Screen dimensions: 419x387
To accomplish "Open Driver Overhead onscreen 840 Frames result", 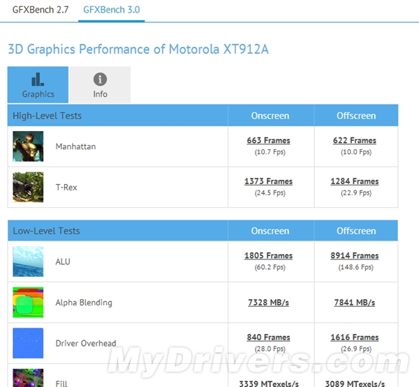I will tap(269, 337).
